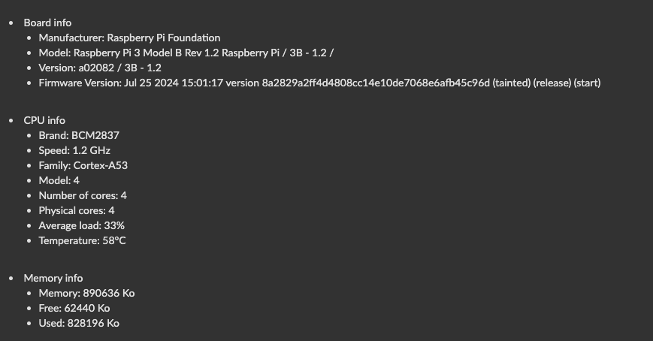The image size is (653, 341).
Task: Select the Used: 828196 Ko line
Action: tap(79, 323)
